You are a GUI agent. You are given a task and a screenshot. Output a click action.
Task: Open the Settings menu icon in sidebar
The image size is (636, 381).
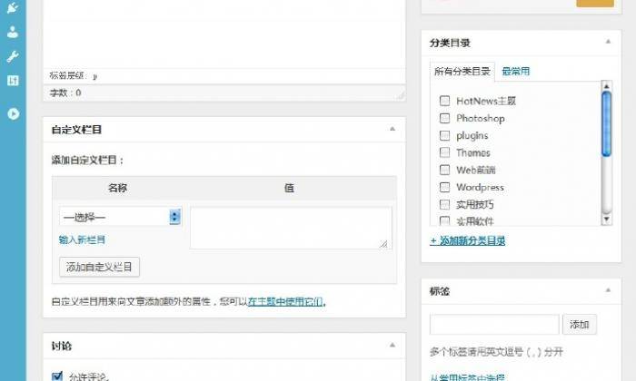[x=13, y=80]
